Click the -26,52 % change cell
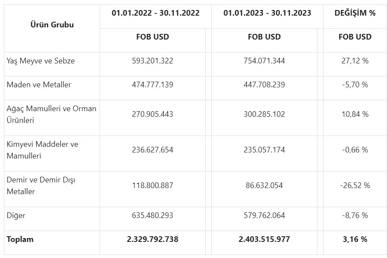Screen dimensions: 387x258 (x=355, y=185)
